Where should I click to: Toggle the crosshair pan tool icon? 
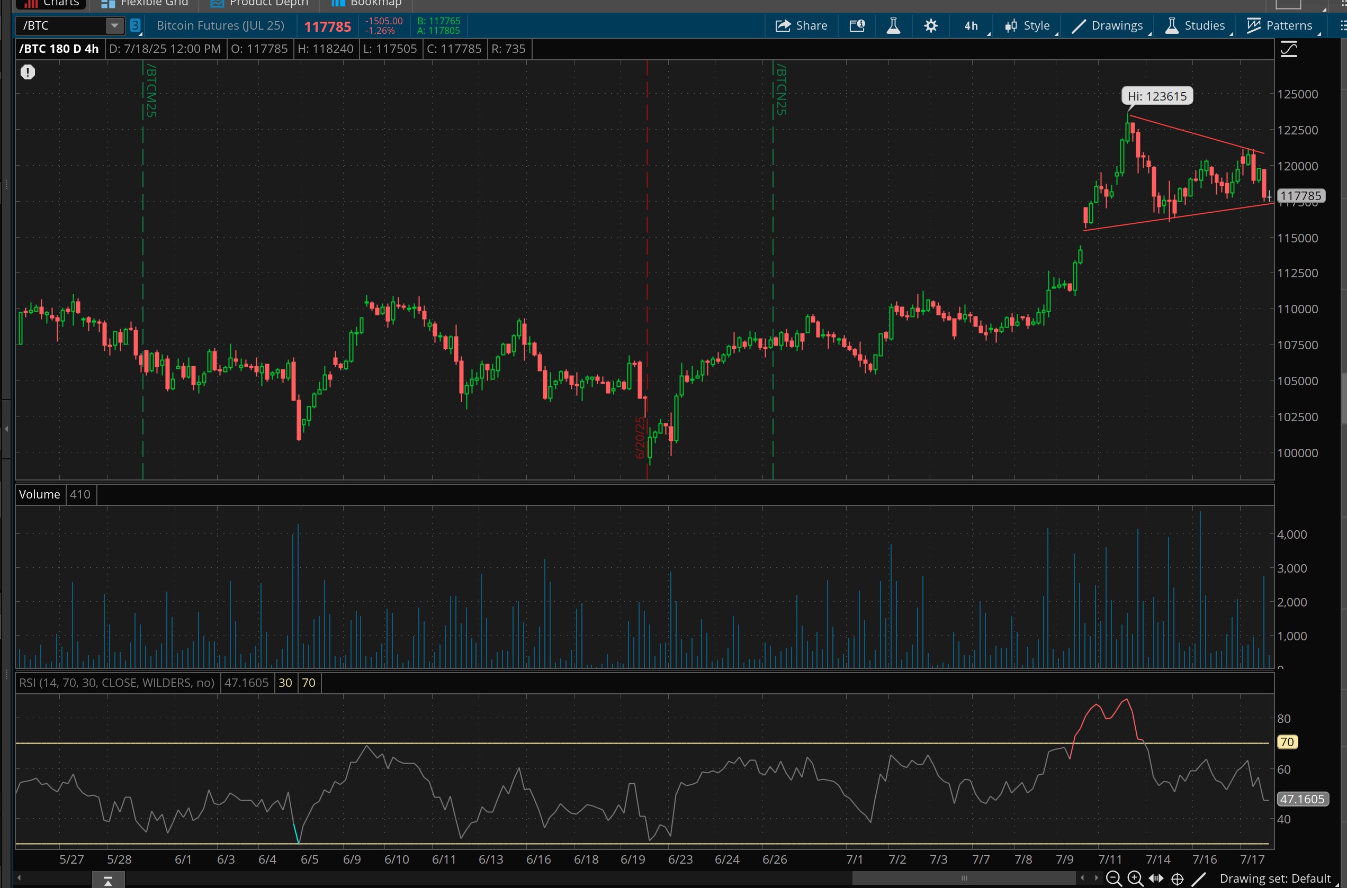point(1177,878)
